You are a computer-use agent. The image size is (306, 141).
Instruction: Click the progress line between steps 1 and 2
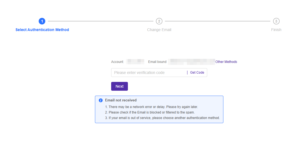click(x=100, y=21)
